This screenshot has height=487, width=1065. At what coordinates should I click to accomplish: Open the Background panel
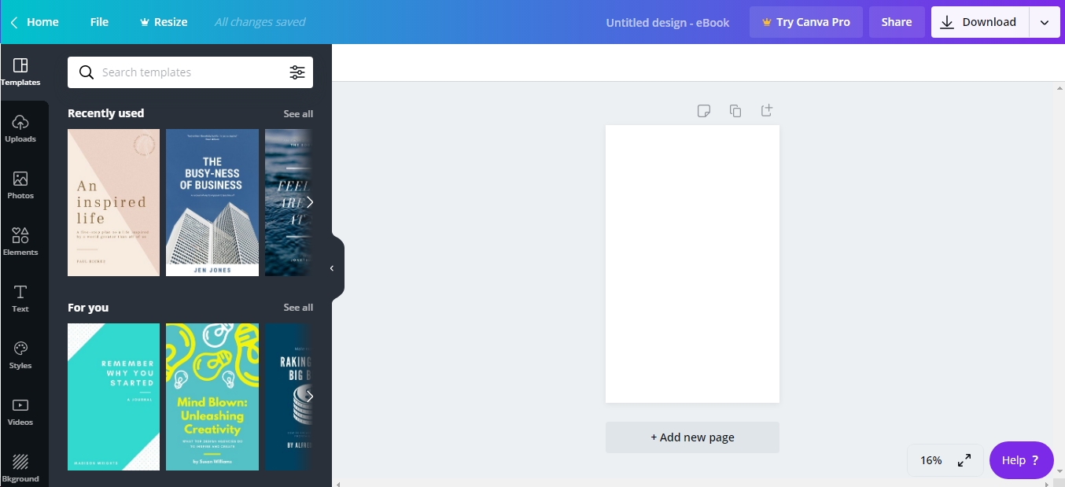coord(20,466)
